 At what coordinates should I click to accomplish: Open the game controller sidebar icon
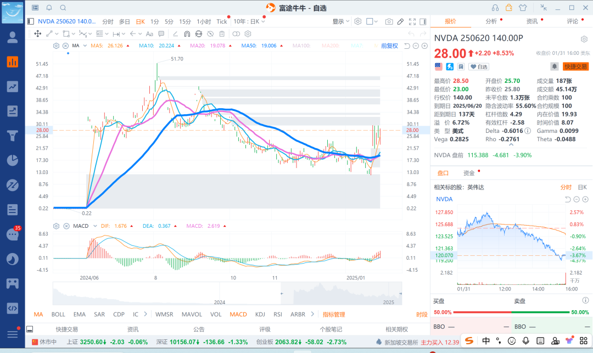[13, 283]
